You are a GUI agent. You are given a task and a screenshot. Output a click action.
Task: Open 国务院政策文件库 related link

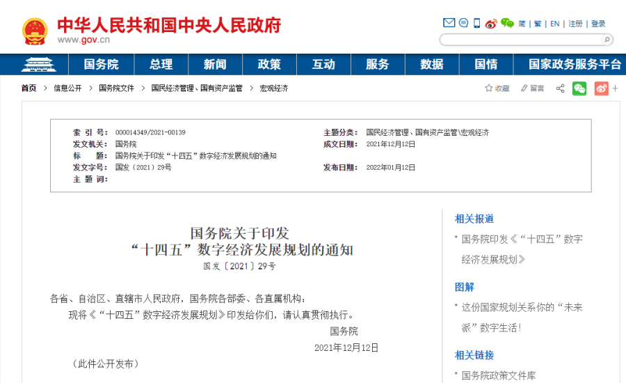click(499, 375)
